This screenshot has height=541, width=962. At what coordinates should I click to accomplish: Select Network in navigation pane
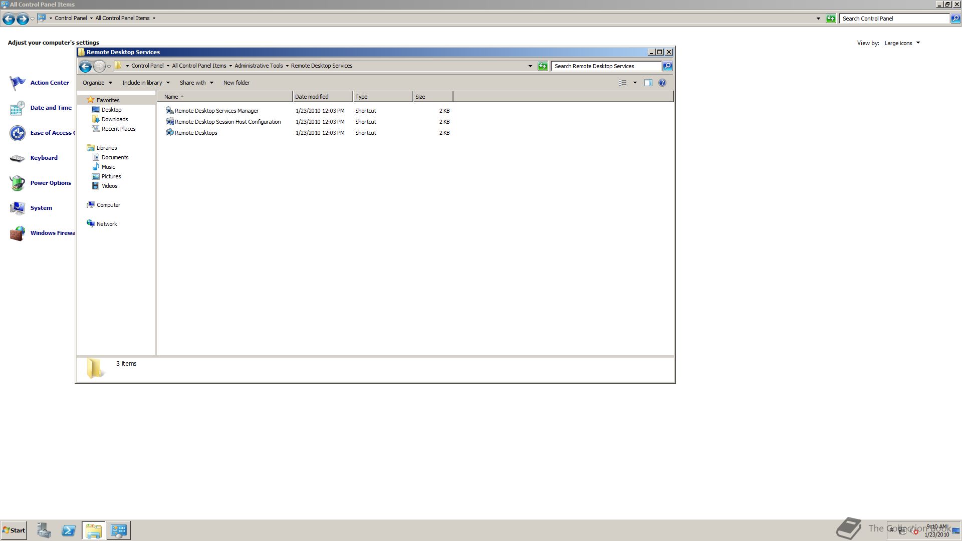pos(102,224)
